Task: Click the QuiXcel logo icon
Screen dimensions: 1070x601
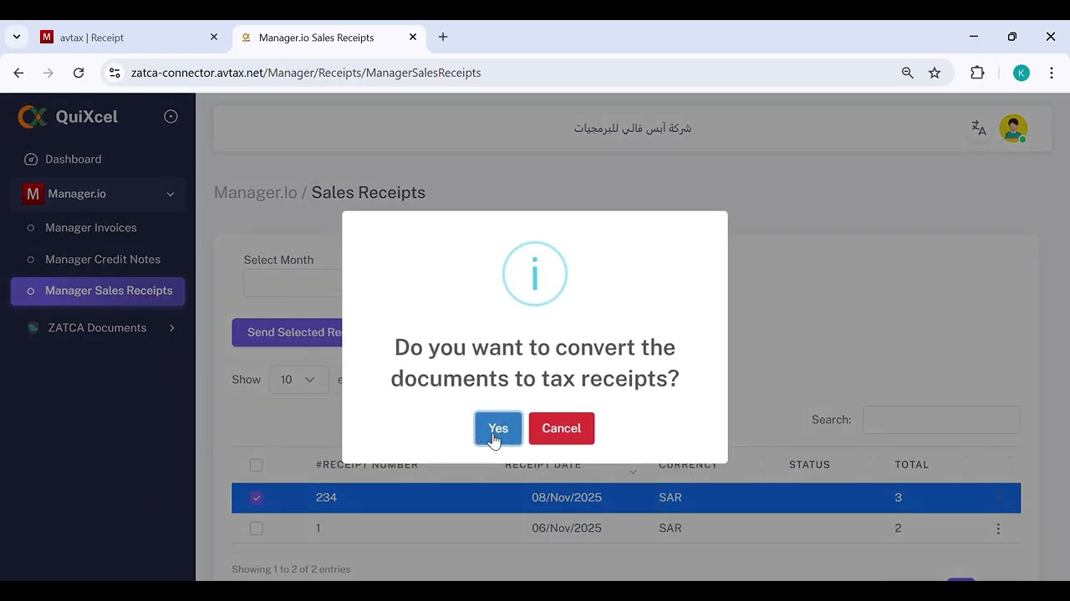Action: (31, 117)
